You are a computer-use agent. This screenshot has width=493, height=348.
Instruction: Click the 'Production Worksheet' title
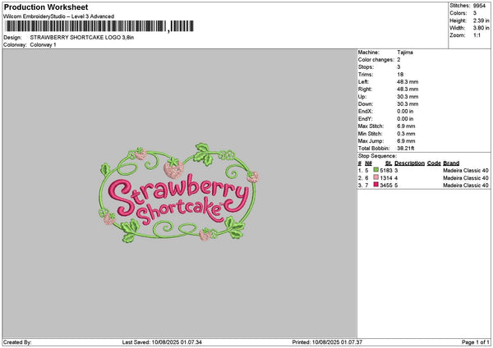pyautogui.click(x=46, y=7)
